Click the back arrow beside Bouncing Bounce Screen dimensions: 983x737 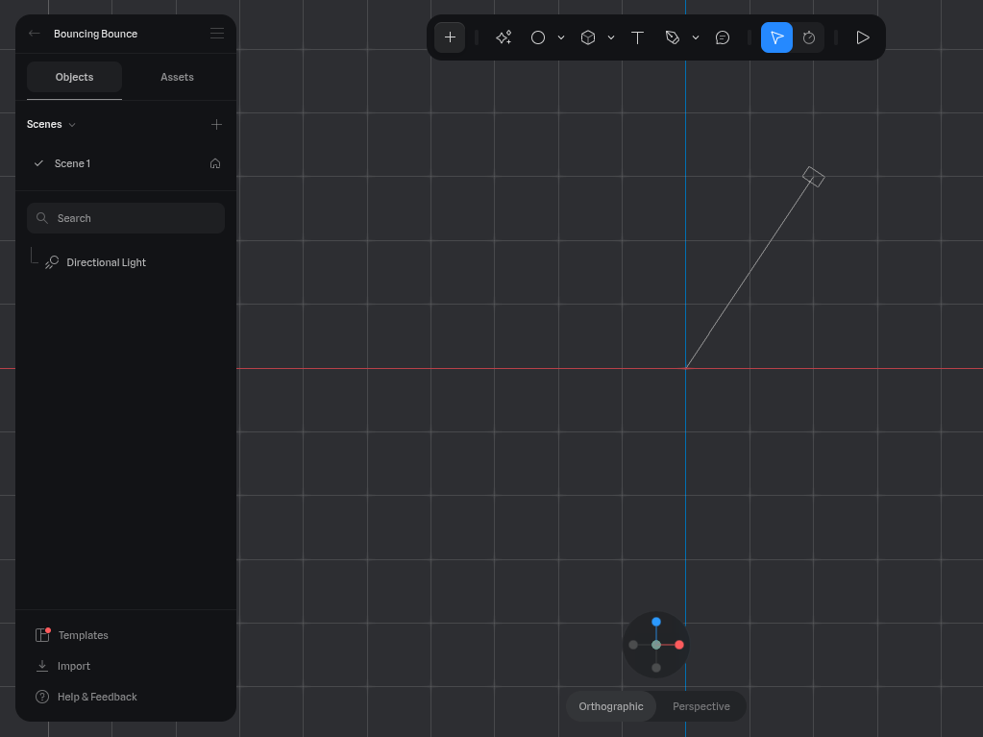pyautogui.click(x=35, y=34)
